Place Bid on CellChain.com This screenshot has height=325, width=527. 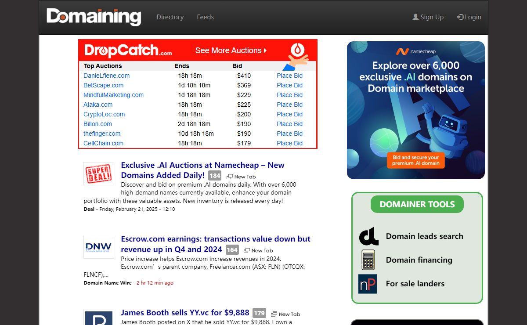pos(289,143)
